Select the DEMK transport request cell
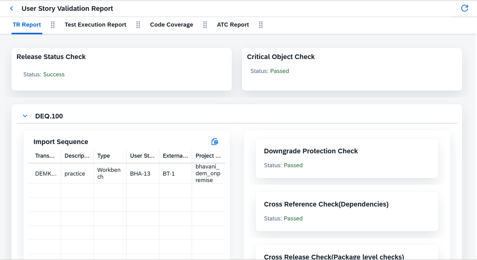Screen dimensions: 477x260 click(46, 174)
